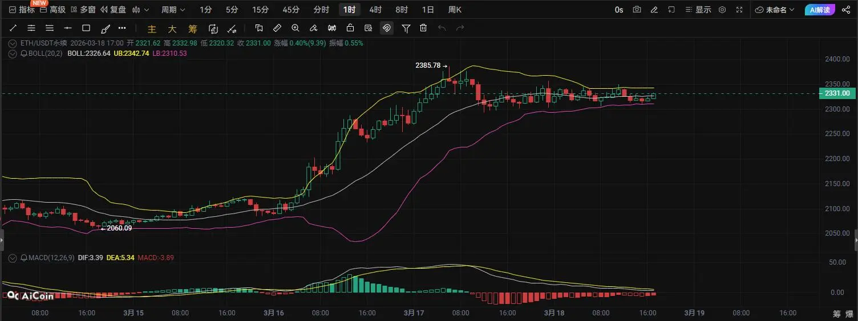Select the ruler measurement tool
Image resolution: width=858 pixels, height=321 pixels.
pos(277,28)
